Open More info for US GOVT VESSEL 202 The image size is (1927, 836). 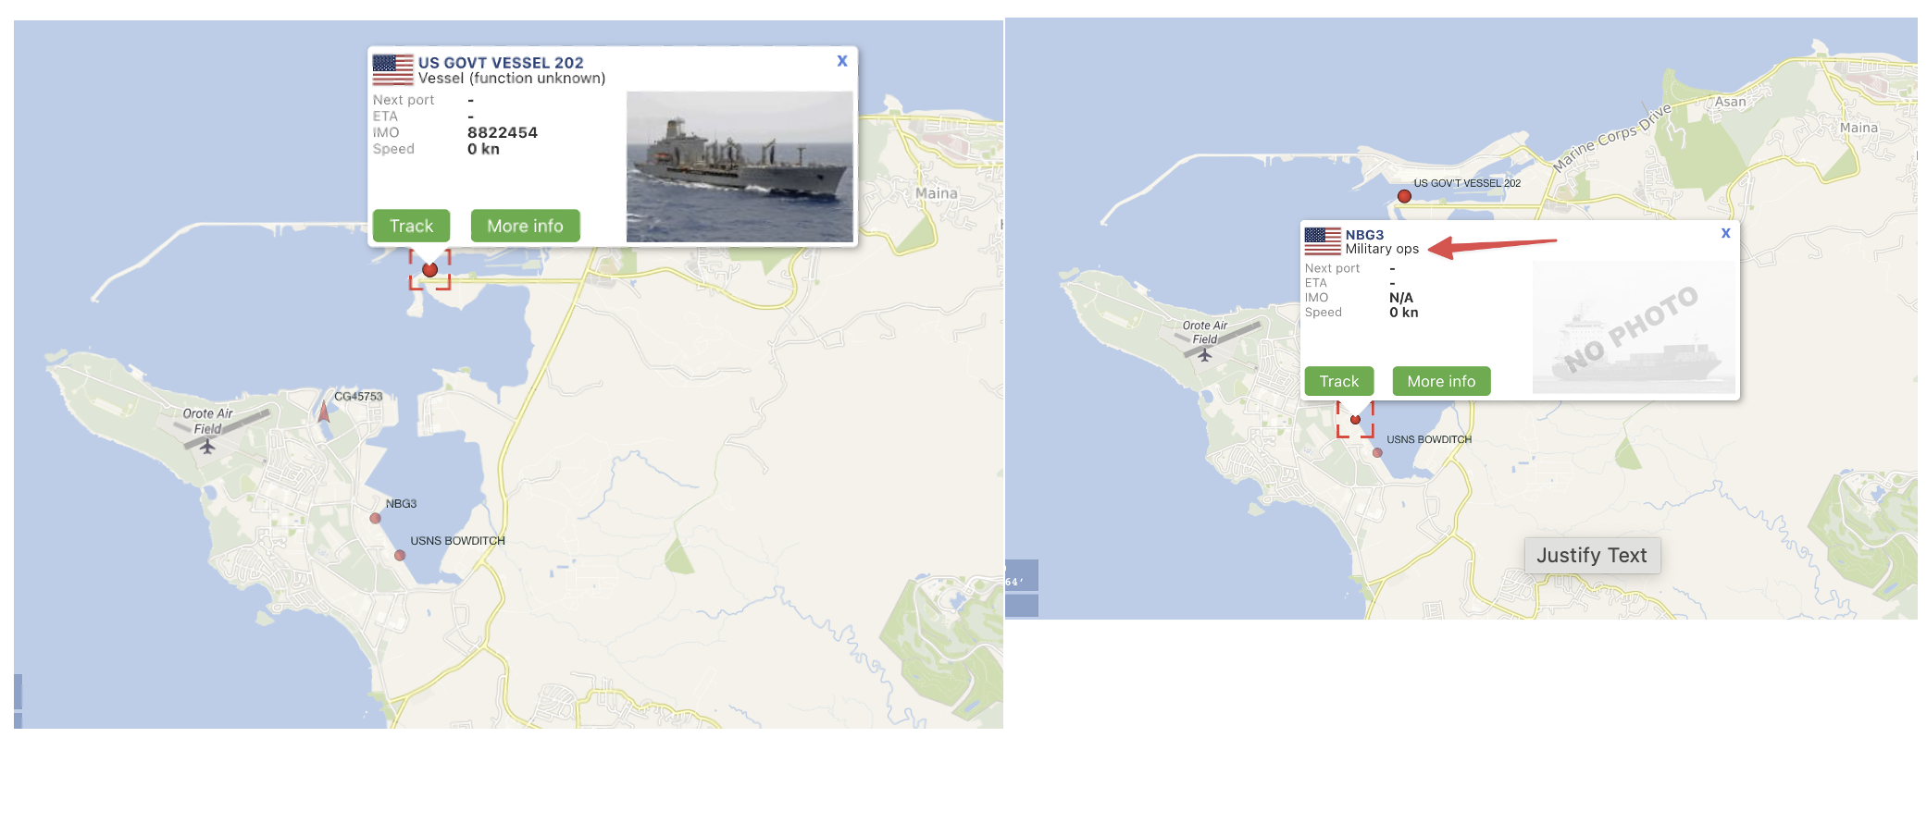click(x=525, y=226)
